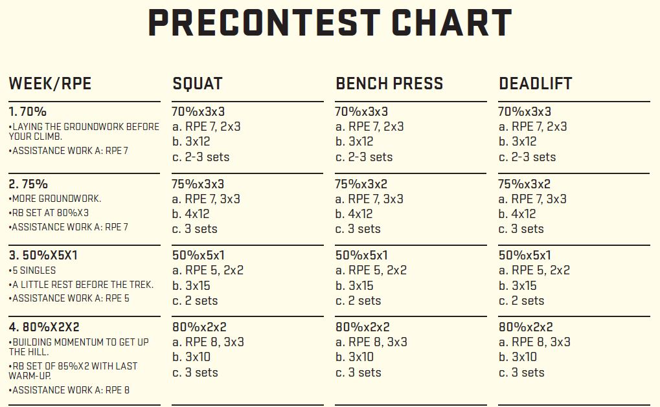The image size is (660, 407).
Task: Select "A LITTLE REST BEFORE THE TREK" text
Action: (x=82, y=284)
